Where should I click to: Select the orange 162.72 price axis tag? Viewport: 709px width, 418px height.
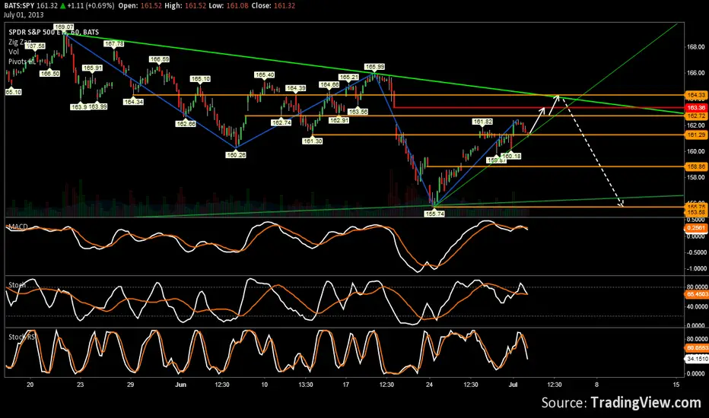pos(696,116)
